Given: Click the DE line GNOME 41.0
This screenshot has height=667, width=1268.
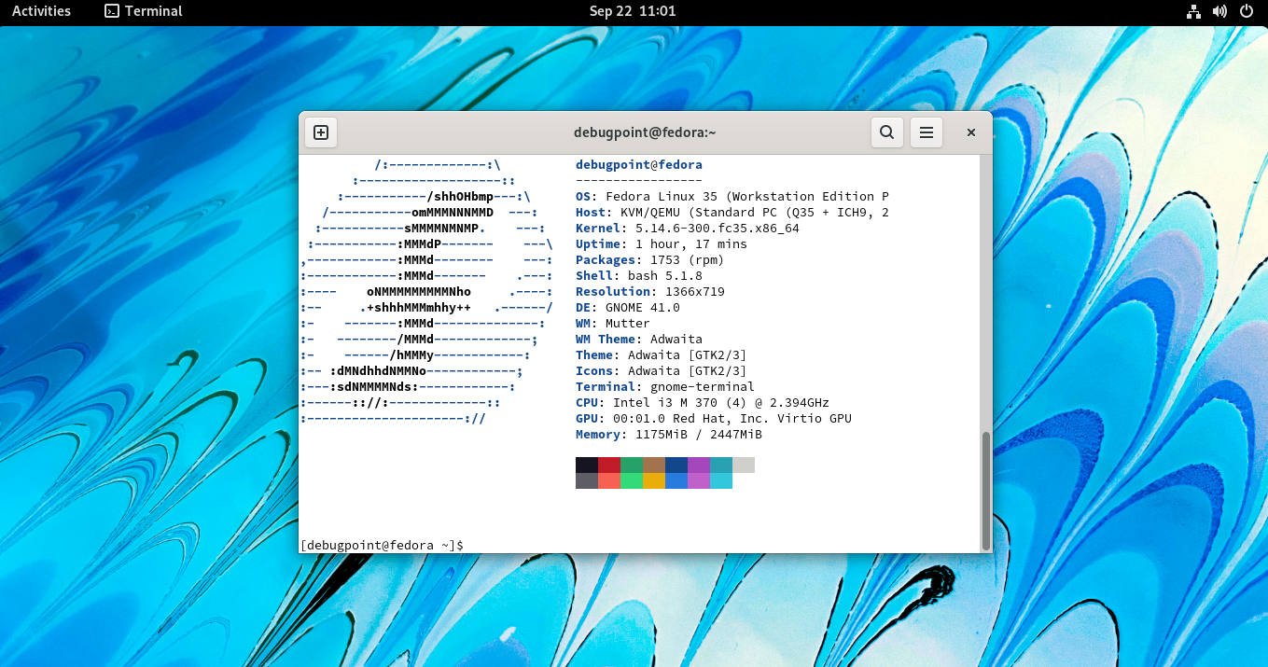Looking at the screenshot, I should [628, 308].
